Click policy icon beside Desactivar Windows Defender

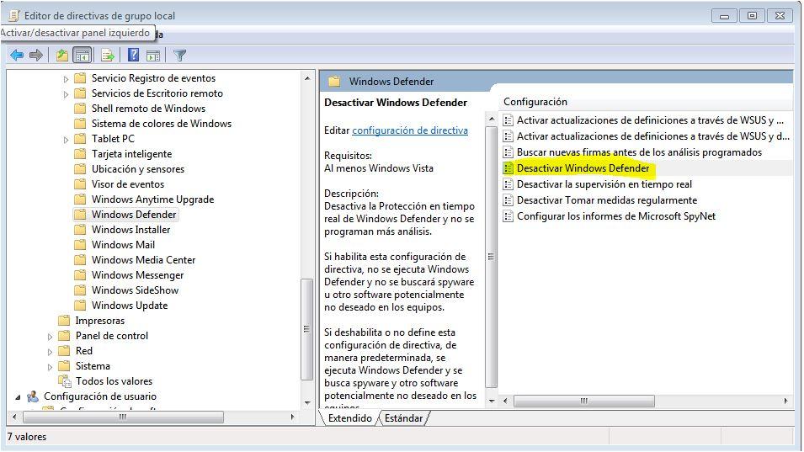pos(508,168)
